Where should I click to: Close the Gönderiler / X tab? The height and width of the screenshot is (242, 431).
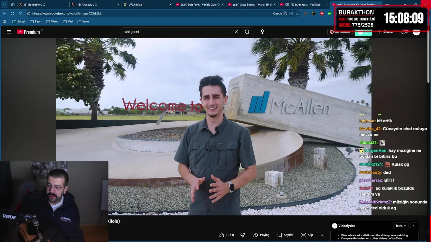(x=66, y=5)
